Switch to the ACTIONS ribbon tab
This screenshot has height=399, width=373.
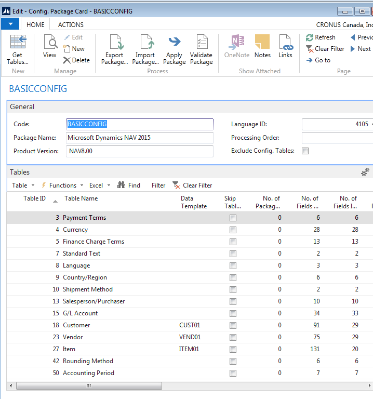pos(71,25)
